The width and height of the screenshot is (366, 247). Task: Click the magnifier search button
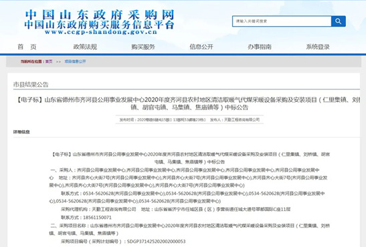(x=338, y=21)
